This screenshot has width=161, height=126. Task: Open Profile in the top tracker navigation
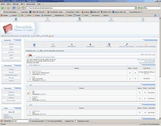[80, 19]
